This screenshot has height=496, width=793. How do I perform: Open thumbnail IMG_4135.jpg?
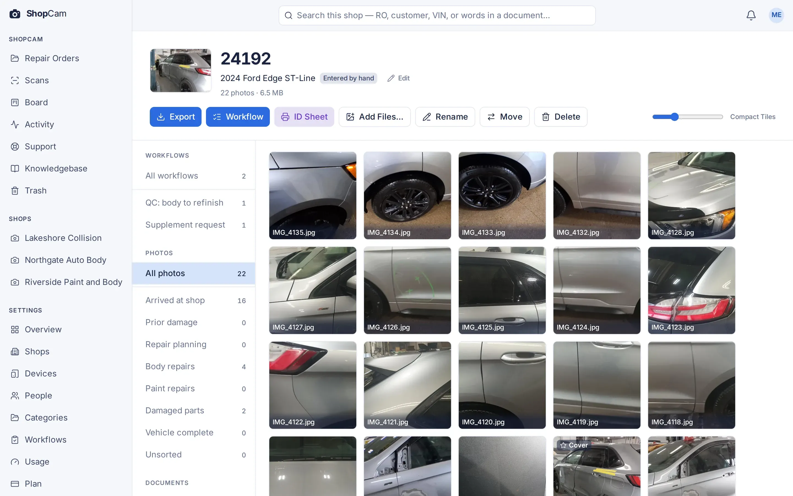pos(313,196)
